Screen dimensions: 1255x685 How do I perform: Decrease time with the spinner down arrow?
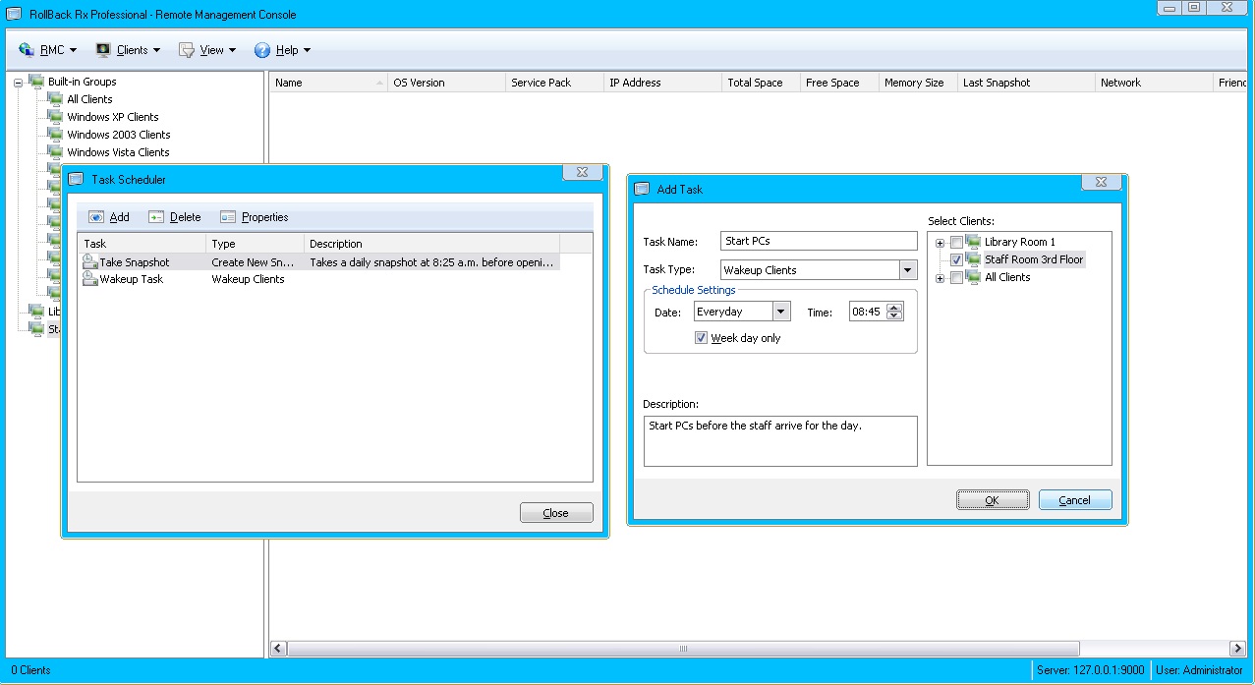pos(894,316)
